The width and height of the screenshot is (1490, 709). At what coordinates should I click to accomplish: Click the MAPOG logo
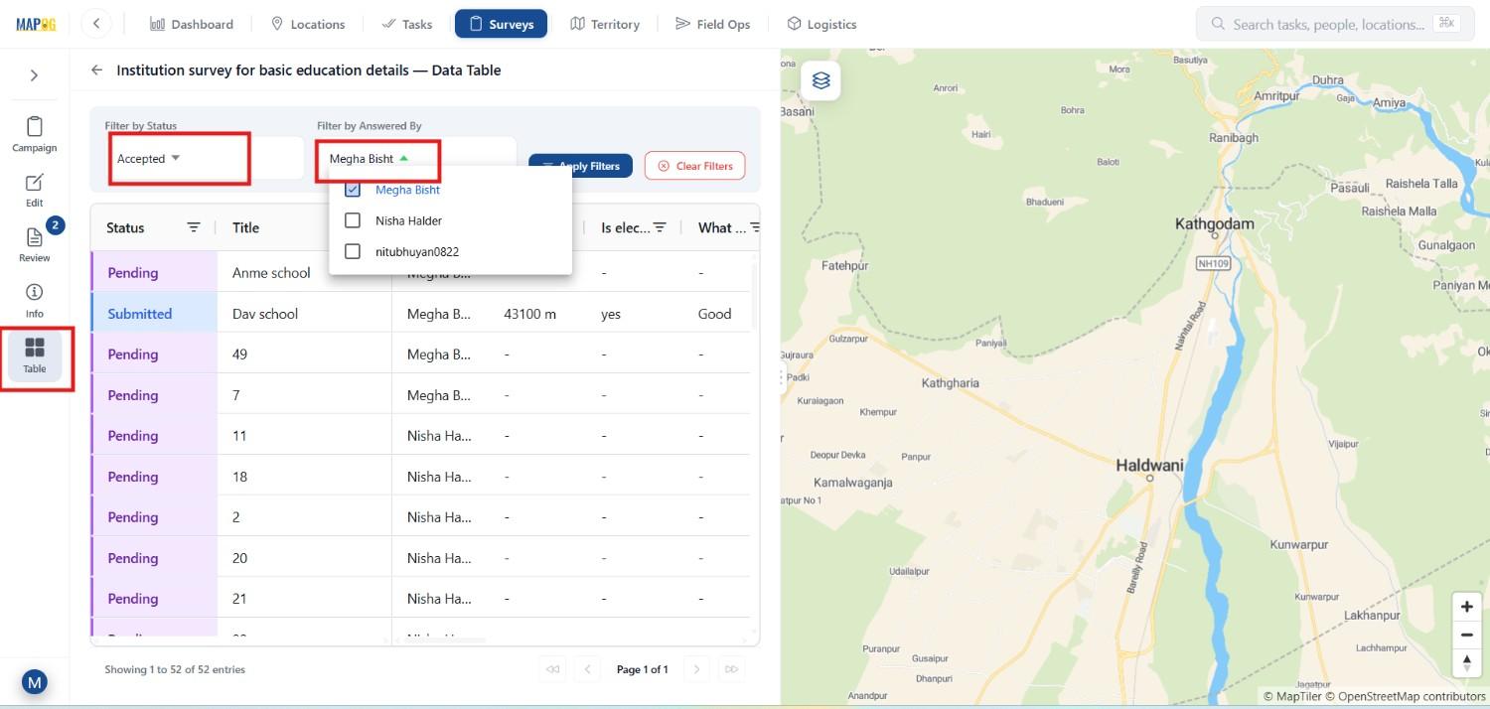coord(36,24)
